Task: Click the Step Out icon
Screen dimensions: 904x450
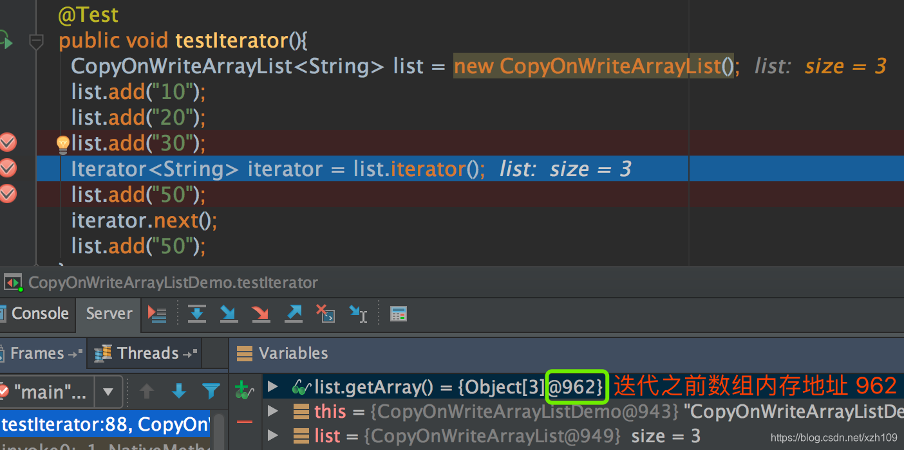Action: pos(293,314)
